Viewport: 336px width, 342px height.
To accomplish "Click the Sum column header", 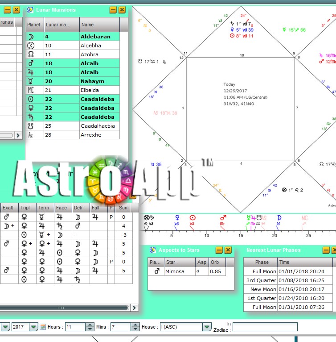I will point(123,208).
